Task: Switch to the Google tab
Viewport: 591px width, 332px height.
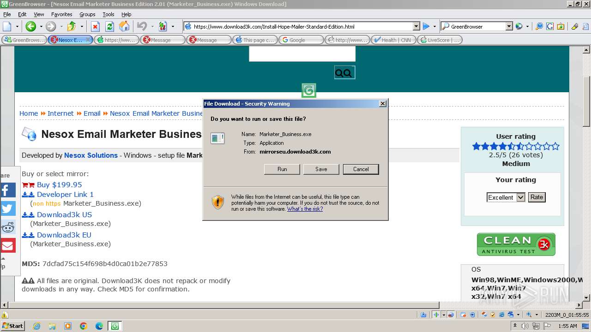Action: 301,40
